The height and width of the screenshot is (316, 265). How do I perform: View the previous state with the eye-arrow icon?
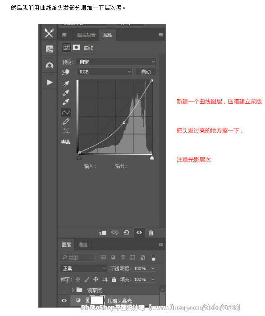[114, 232]
